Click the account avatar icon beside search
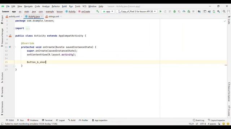Image resolution: width=231 pixels, height=129 pixels. point(228,11)
